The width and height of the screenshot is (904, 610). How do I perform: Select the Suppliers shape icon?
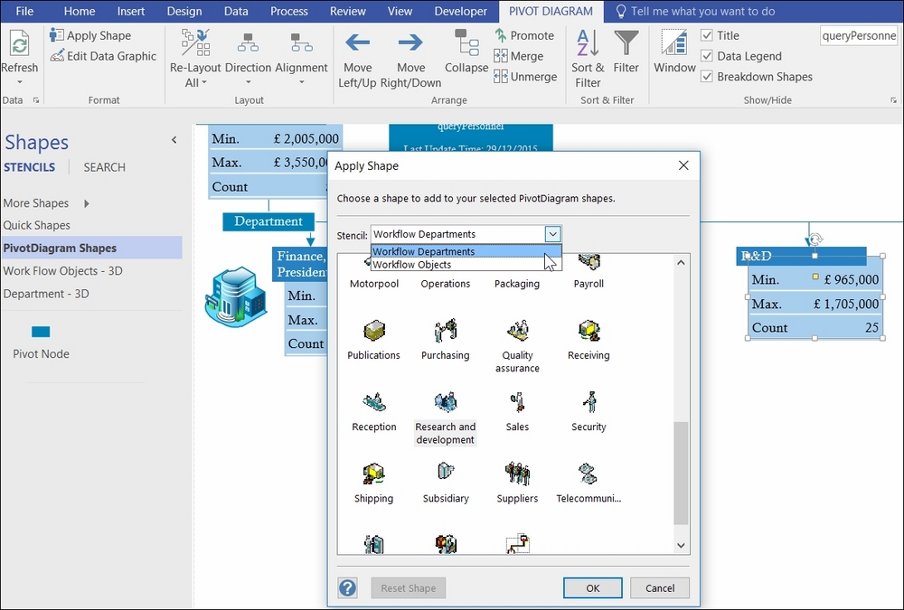(x=517, y=474)
